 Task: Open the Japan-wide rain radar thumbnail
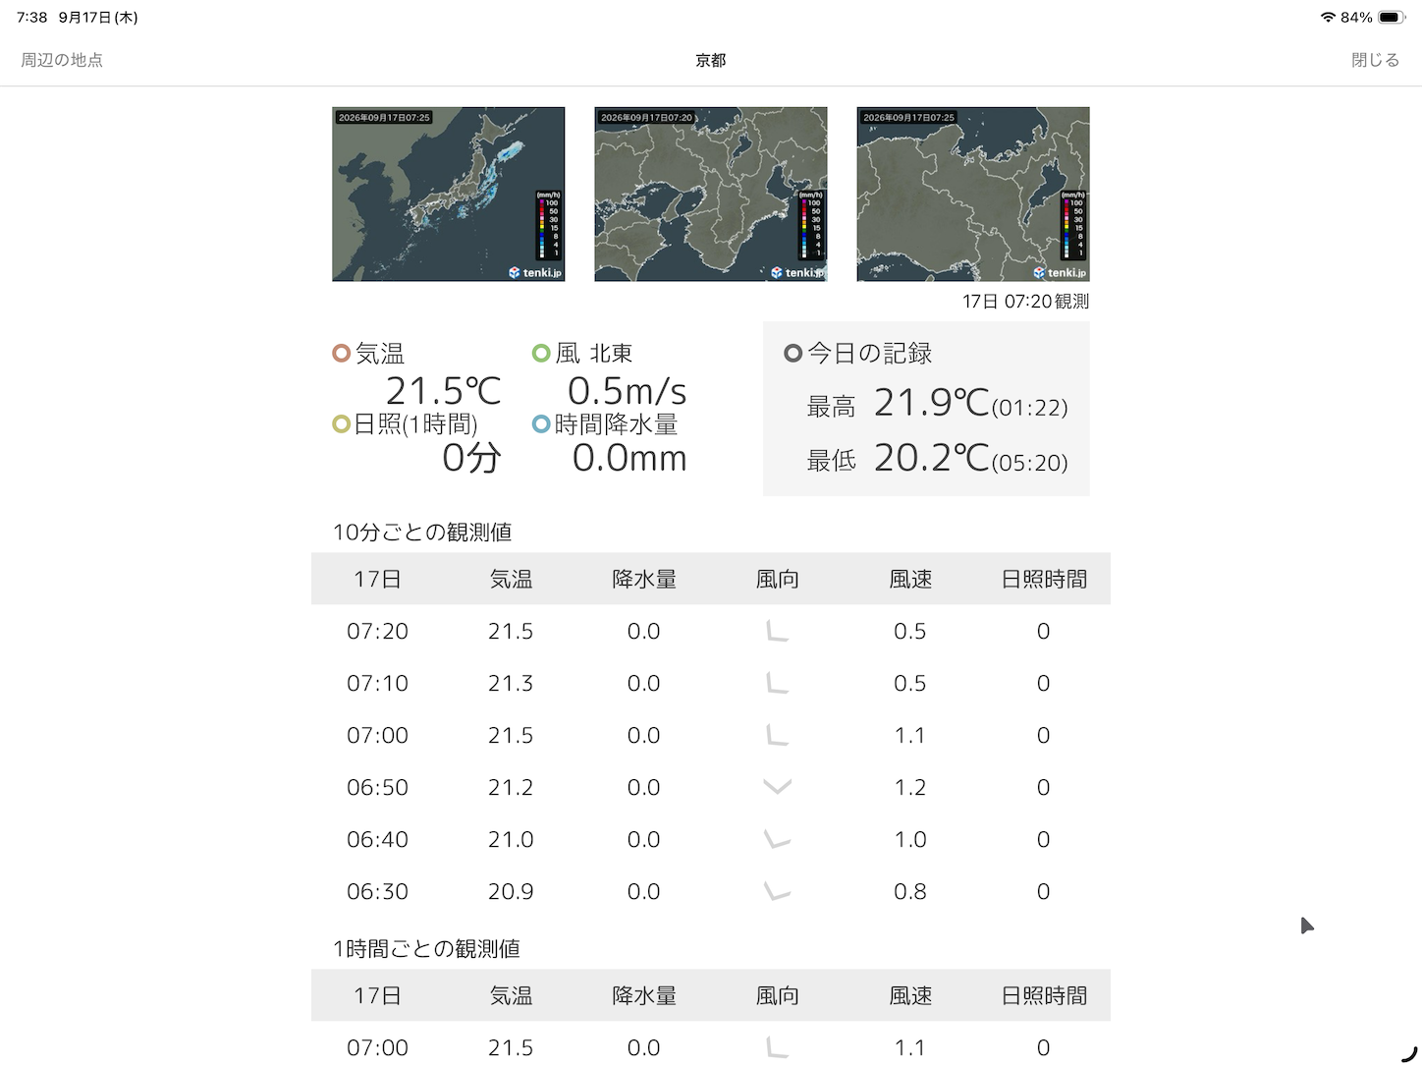(449, 195)
